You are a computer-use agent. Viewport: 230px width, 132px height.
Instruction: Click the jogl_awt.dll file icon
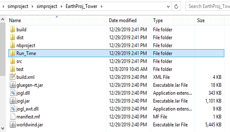(13, 109)
